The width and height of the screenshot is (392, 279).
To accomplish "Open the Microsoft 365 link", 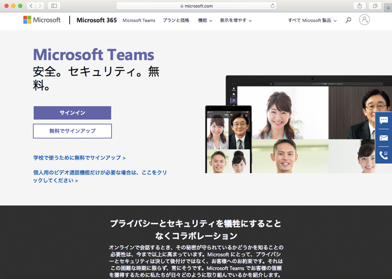I will [x=97, y=20].
